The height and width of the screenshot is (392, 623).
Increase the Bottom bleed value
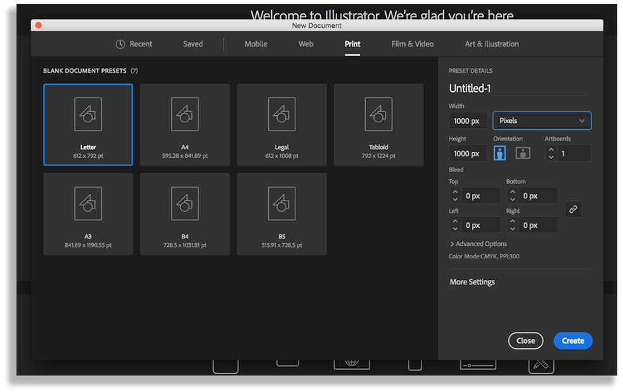click(x=513, y=193)
